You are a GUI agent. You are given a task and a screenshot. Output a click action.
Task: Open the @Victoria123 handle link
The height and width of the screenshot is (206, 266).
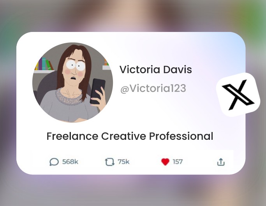point(153,88)
